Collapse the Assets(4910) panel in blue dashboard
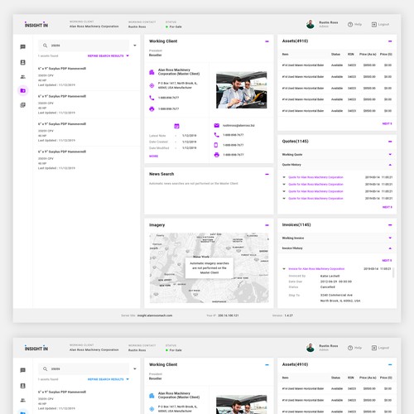The height and width of the screenshot is (414, 414). tap(390, 364)
